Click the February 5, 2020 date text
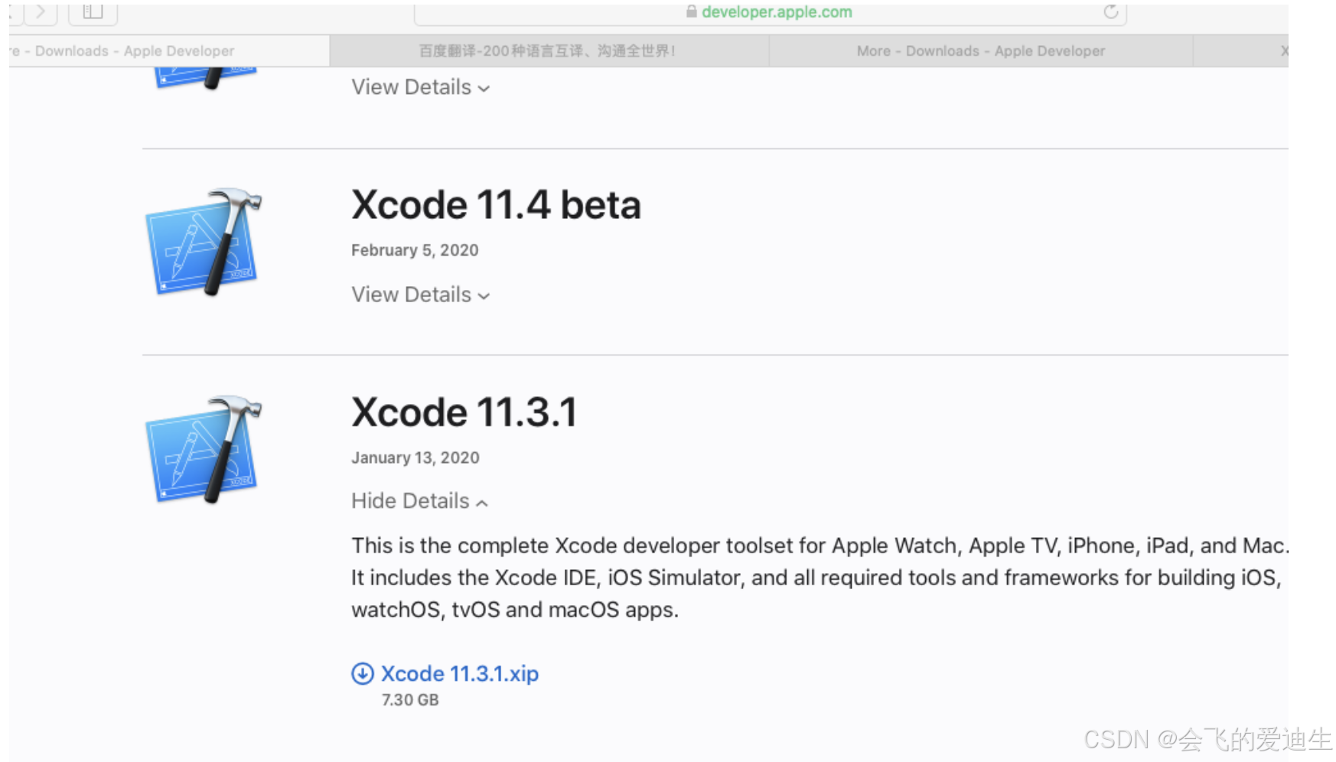Image resolution: width=1336 pixels, height=762 pixels. pyautogui.click(x=415, y=250)
